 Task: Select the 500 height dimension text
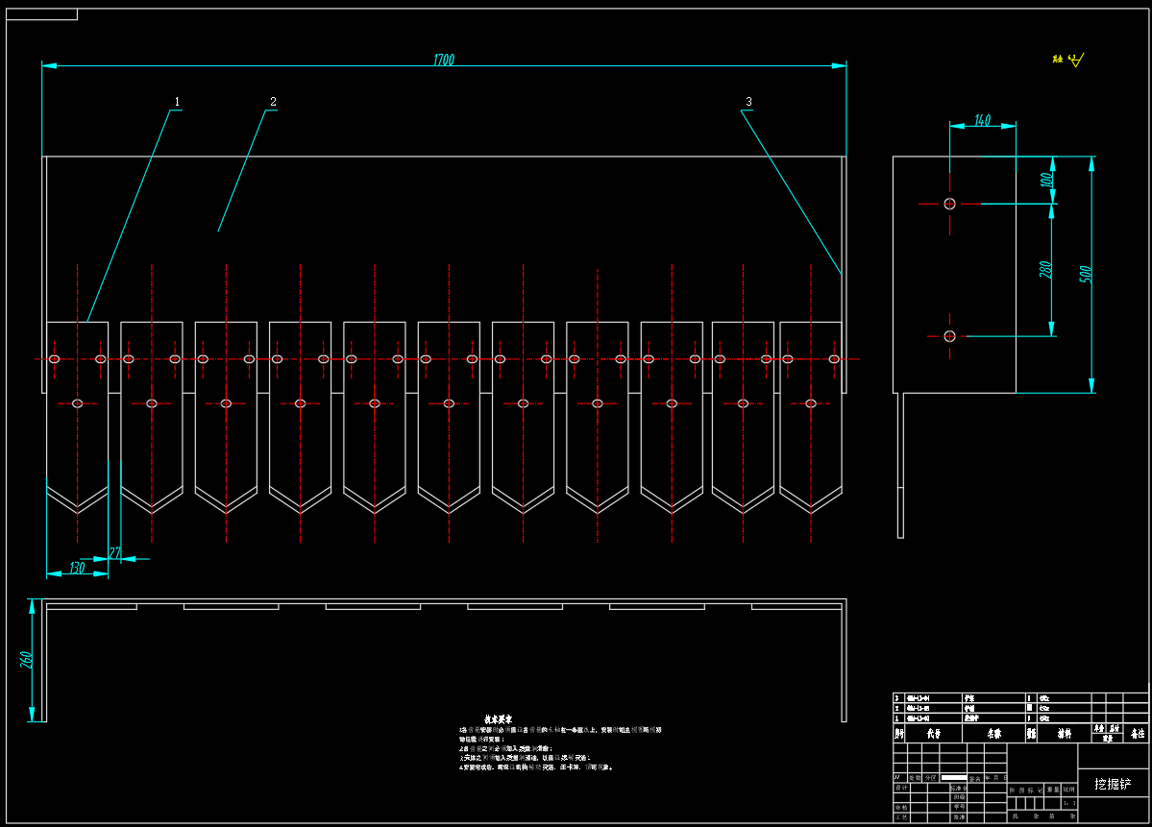pyautogui.click(x=1086, y=274)
